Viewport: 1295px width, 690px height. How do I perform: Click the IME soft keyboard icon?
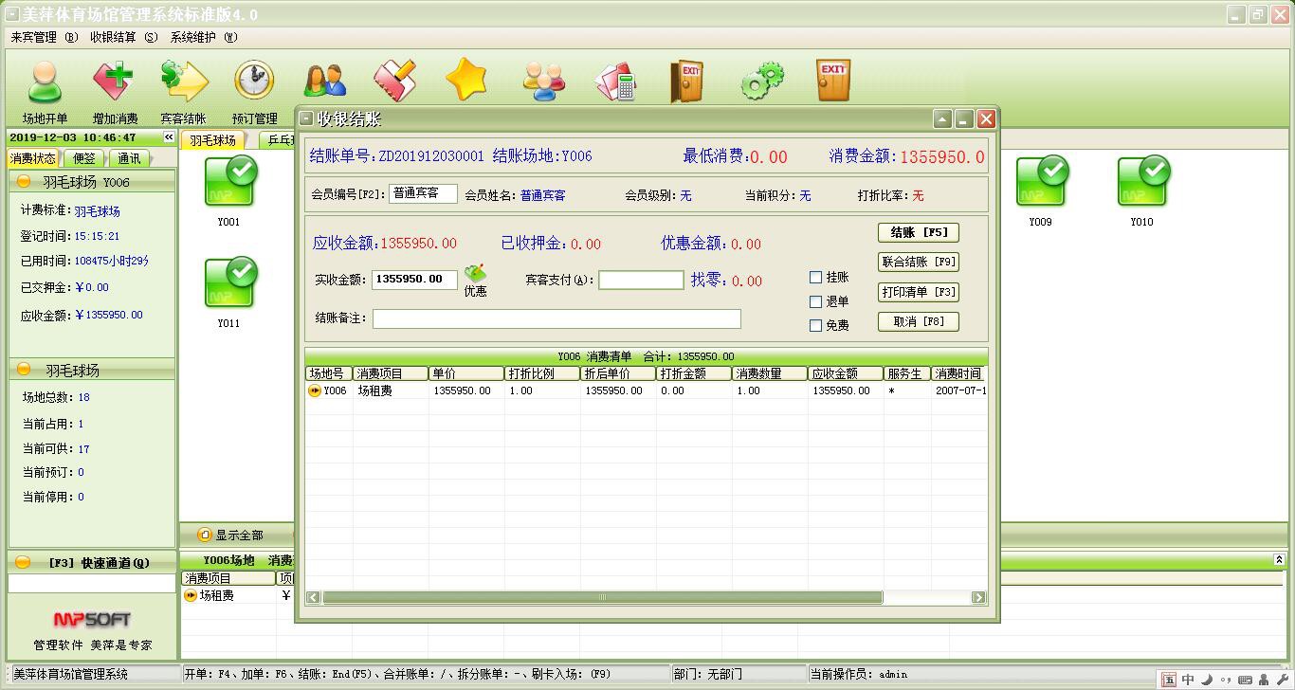(1245, 680)
